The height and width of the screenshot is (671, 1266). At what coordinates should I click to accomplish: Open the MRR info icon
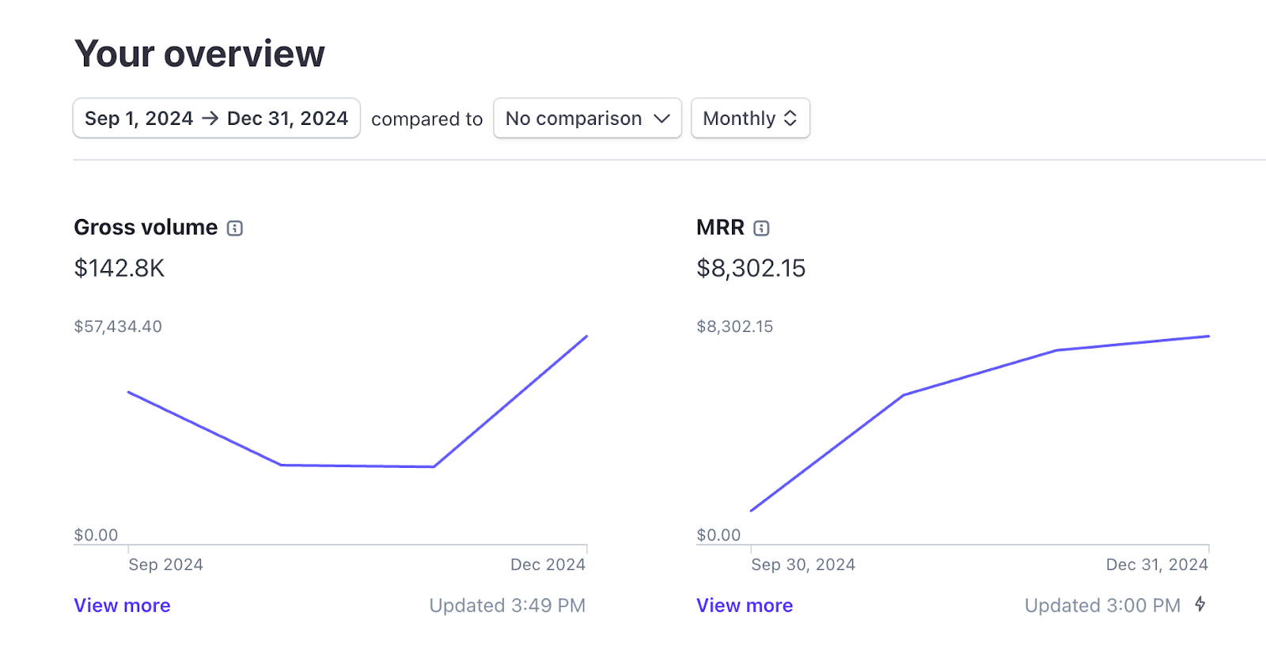coord(761,228)
